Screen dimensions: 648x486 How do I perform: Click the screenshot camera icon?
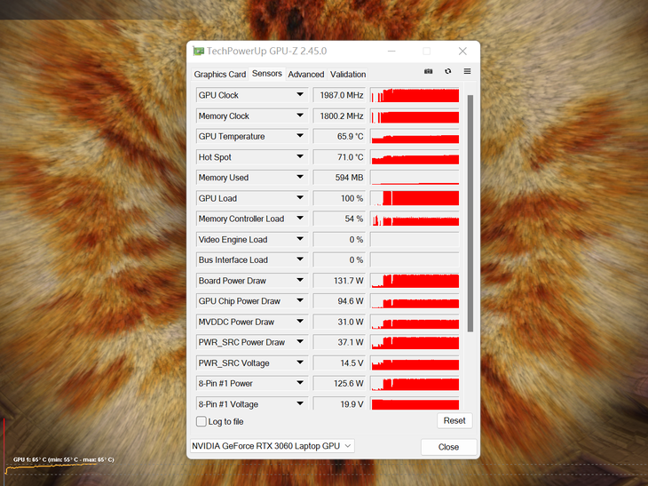(429, 72)
